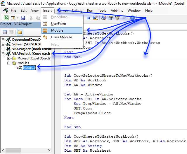Screen dimensions: 187x154
Task: Open the View menu
Action: pos(35,11)
